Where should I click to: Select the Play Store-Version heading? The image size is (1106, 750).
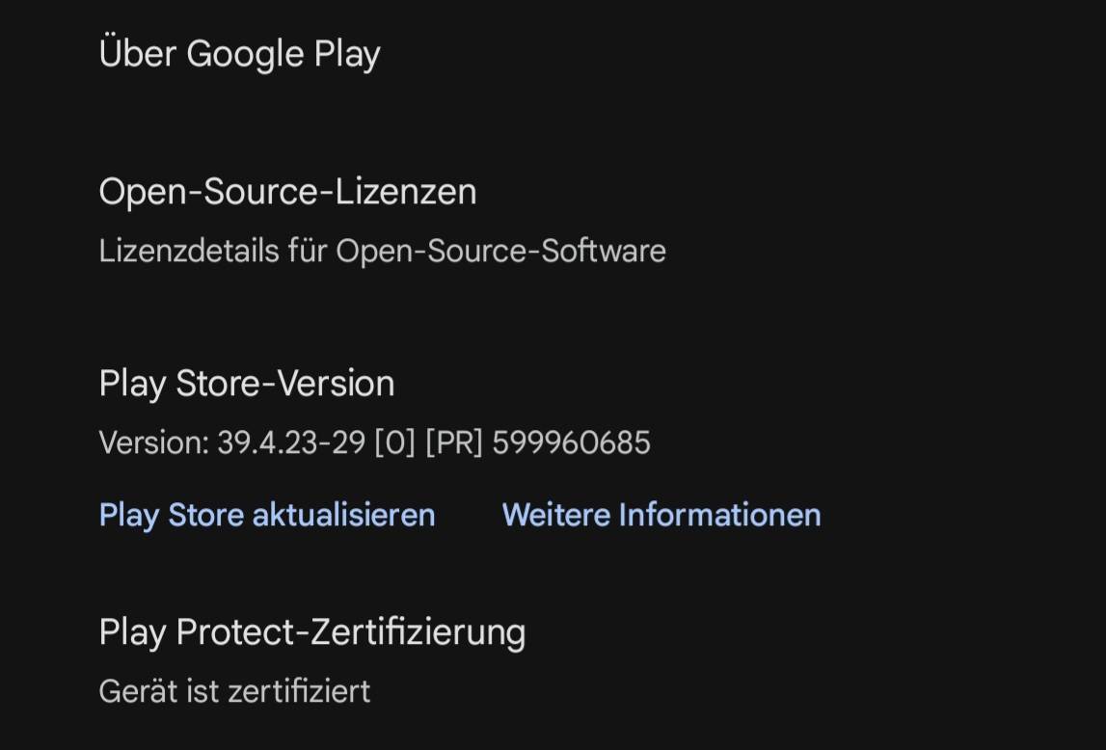pyautogui.click(x=246, y=384)
